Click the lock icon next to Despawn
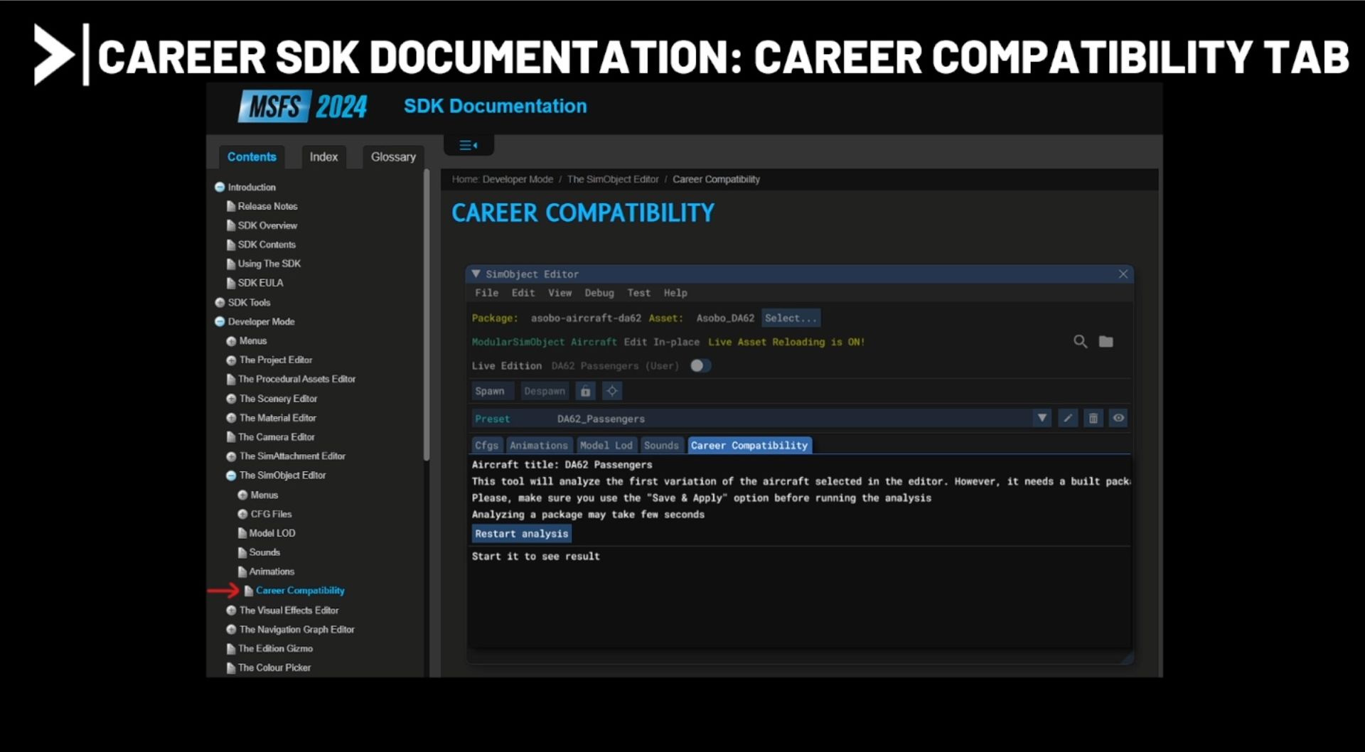The width and height of the screenshot is (1365, 752). point(585,391)
